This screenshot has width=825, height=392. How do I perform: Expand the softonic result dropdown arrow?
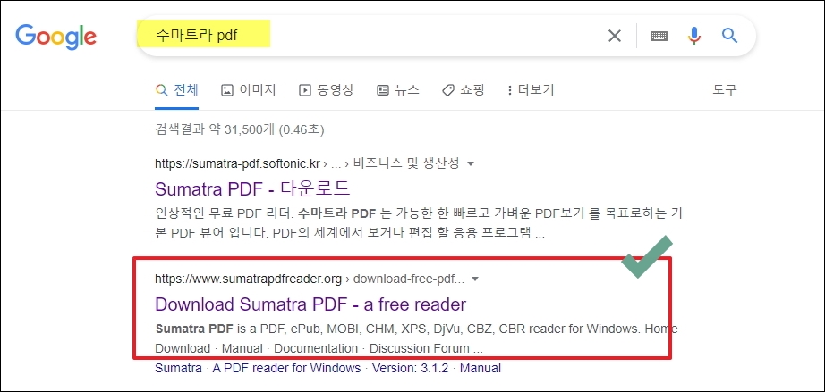point(471,163)
